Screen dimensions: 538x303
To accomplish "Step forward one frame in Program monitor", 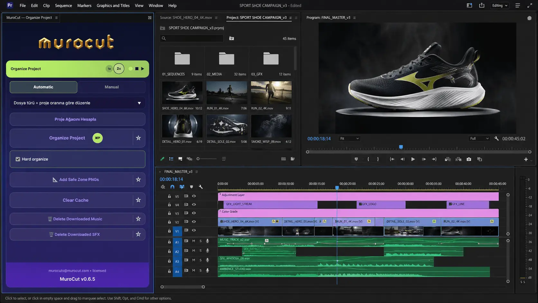I will tap(424, 159).
